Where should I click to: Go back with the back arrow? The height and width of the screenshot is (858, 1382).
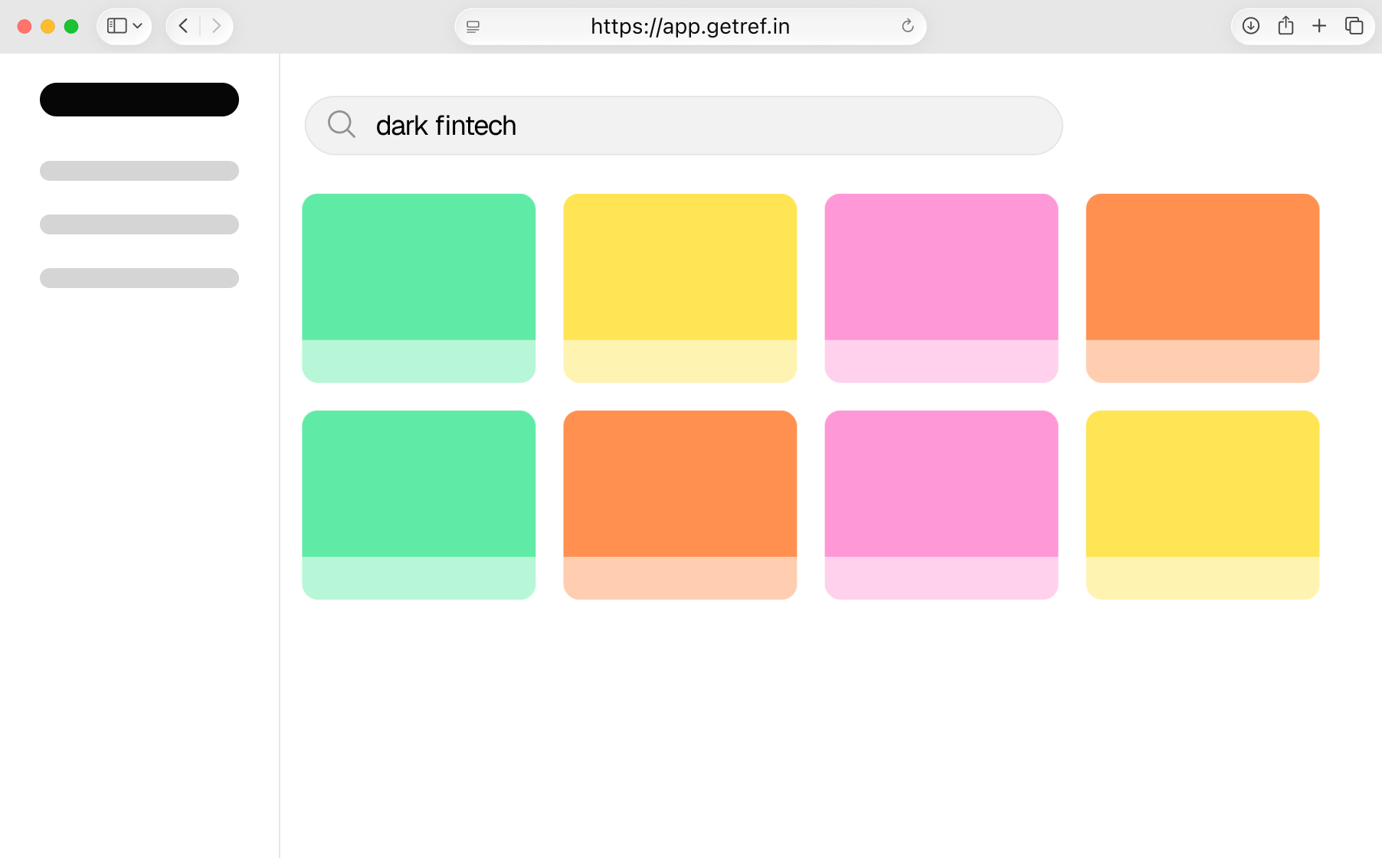click(183, 26)
